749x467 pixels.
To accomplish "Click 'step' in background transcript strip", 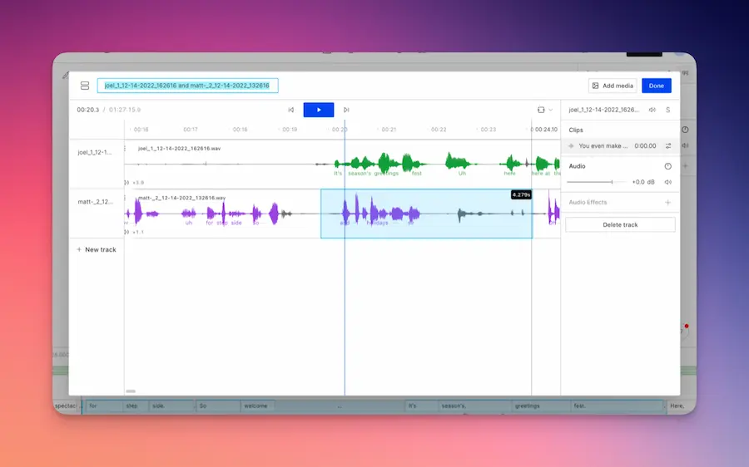I will point(131,406).
